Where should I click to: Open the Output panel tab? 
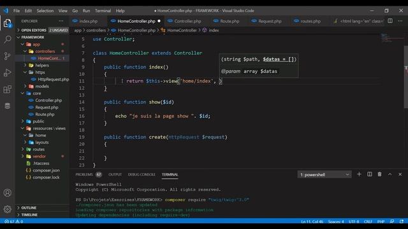point(115,174)
